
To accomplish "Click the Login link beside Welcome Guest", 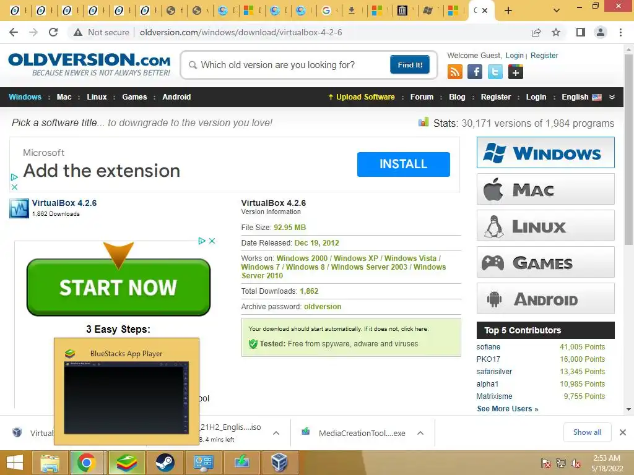I will pyautogui.click(x=515, y=55).
